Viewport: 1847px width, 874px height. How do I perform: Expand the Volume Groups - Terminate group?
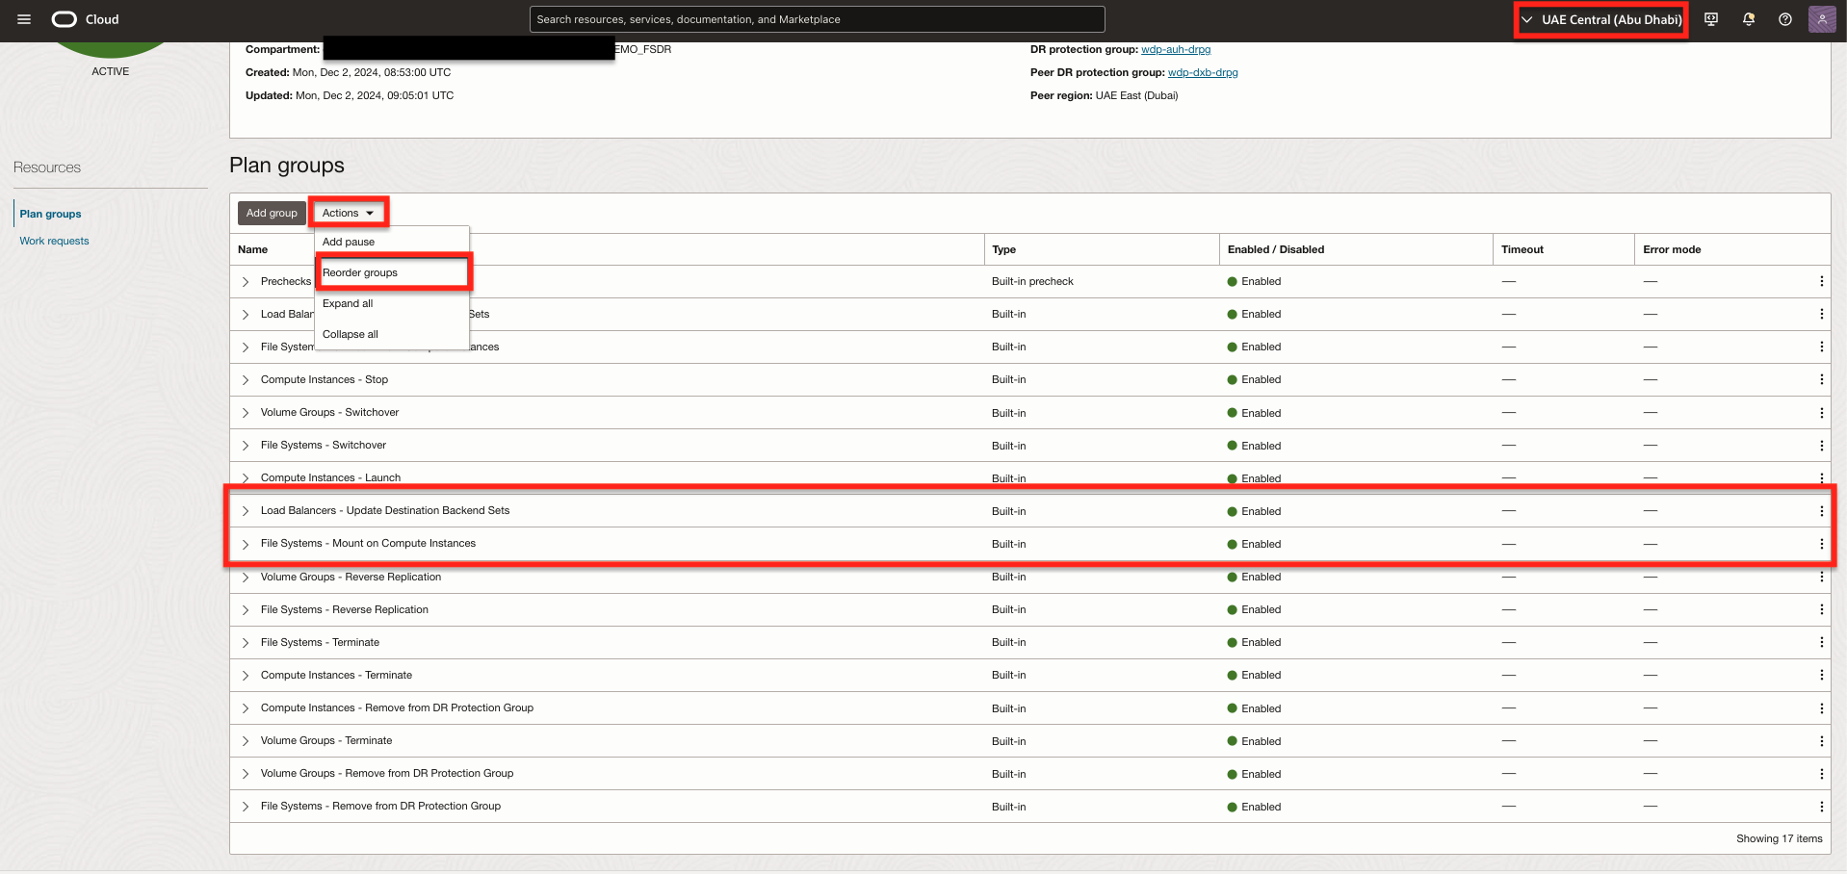[x=246, y=741]
